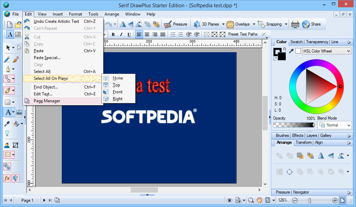Select the Pencil tool
This screenshot has height=207, width=356.
pyautogui.click(x=7, y=59)
